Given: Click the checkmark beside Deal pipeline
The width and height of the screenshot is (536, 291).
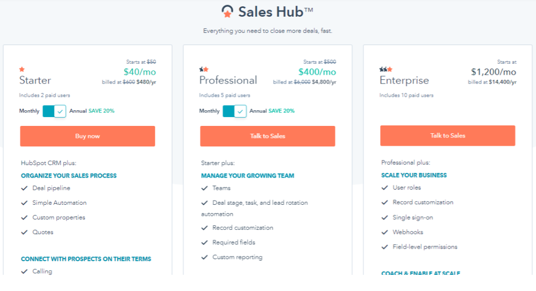Looking at the screenshot, I should click(24, 188).
